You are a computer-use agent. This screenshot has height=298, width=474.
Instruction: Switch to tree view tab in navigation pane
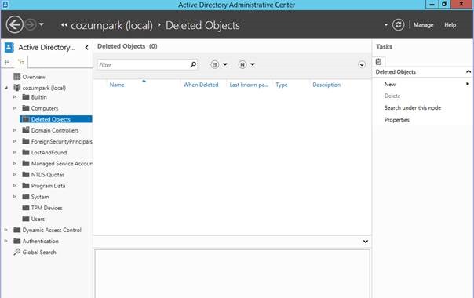(21, 62)
